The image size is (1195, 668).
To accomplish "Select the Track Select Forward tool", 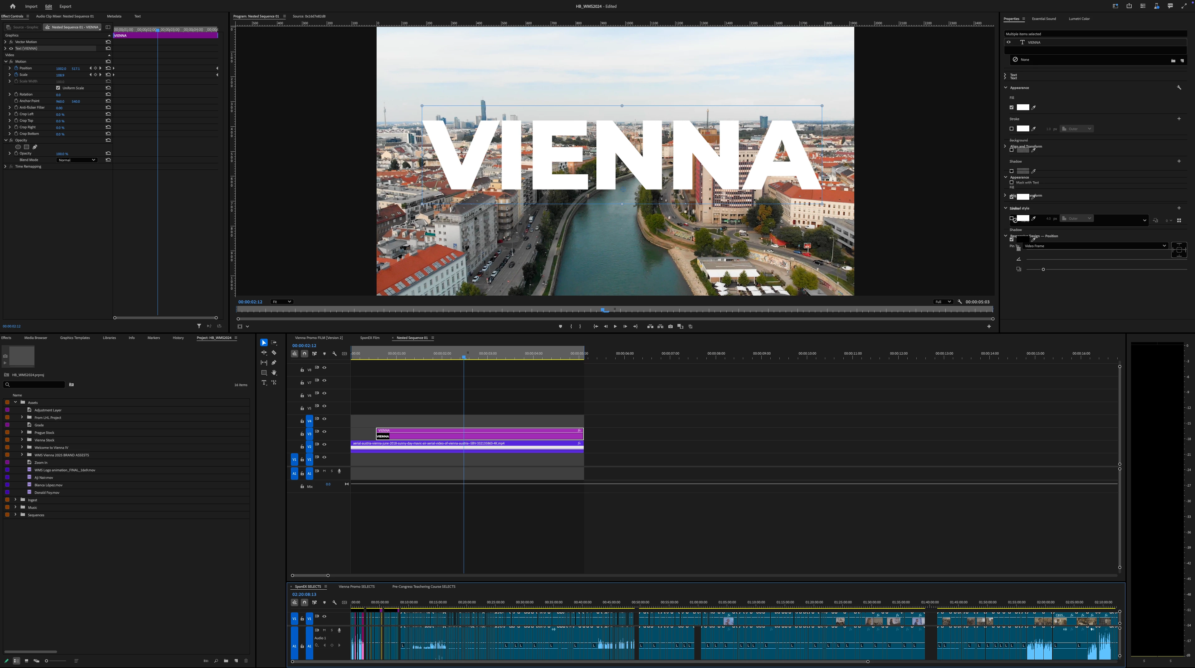I will pos(274,343).
